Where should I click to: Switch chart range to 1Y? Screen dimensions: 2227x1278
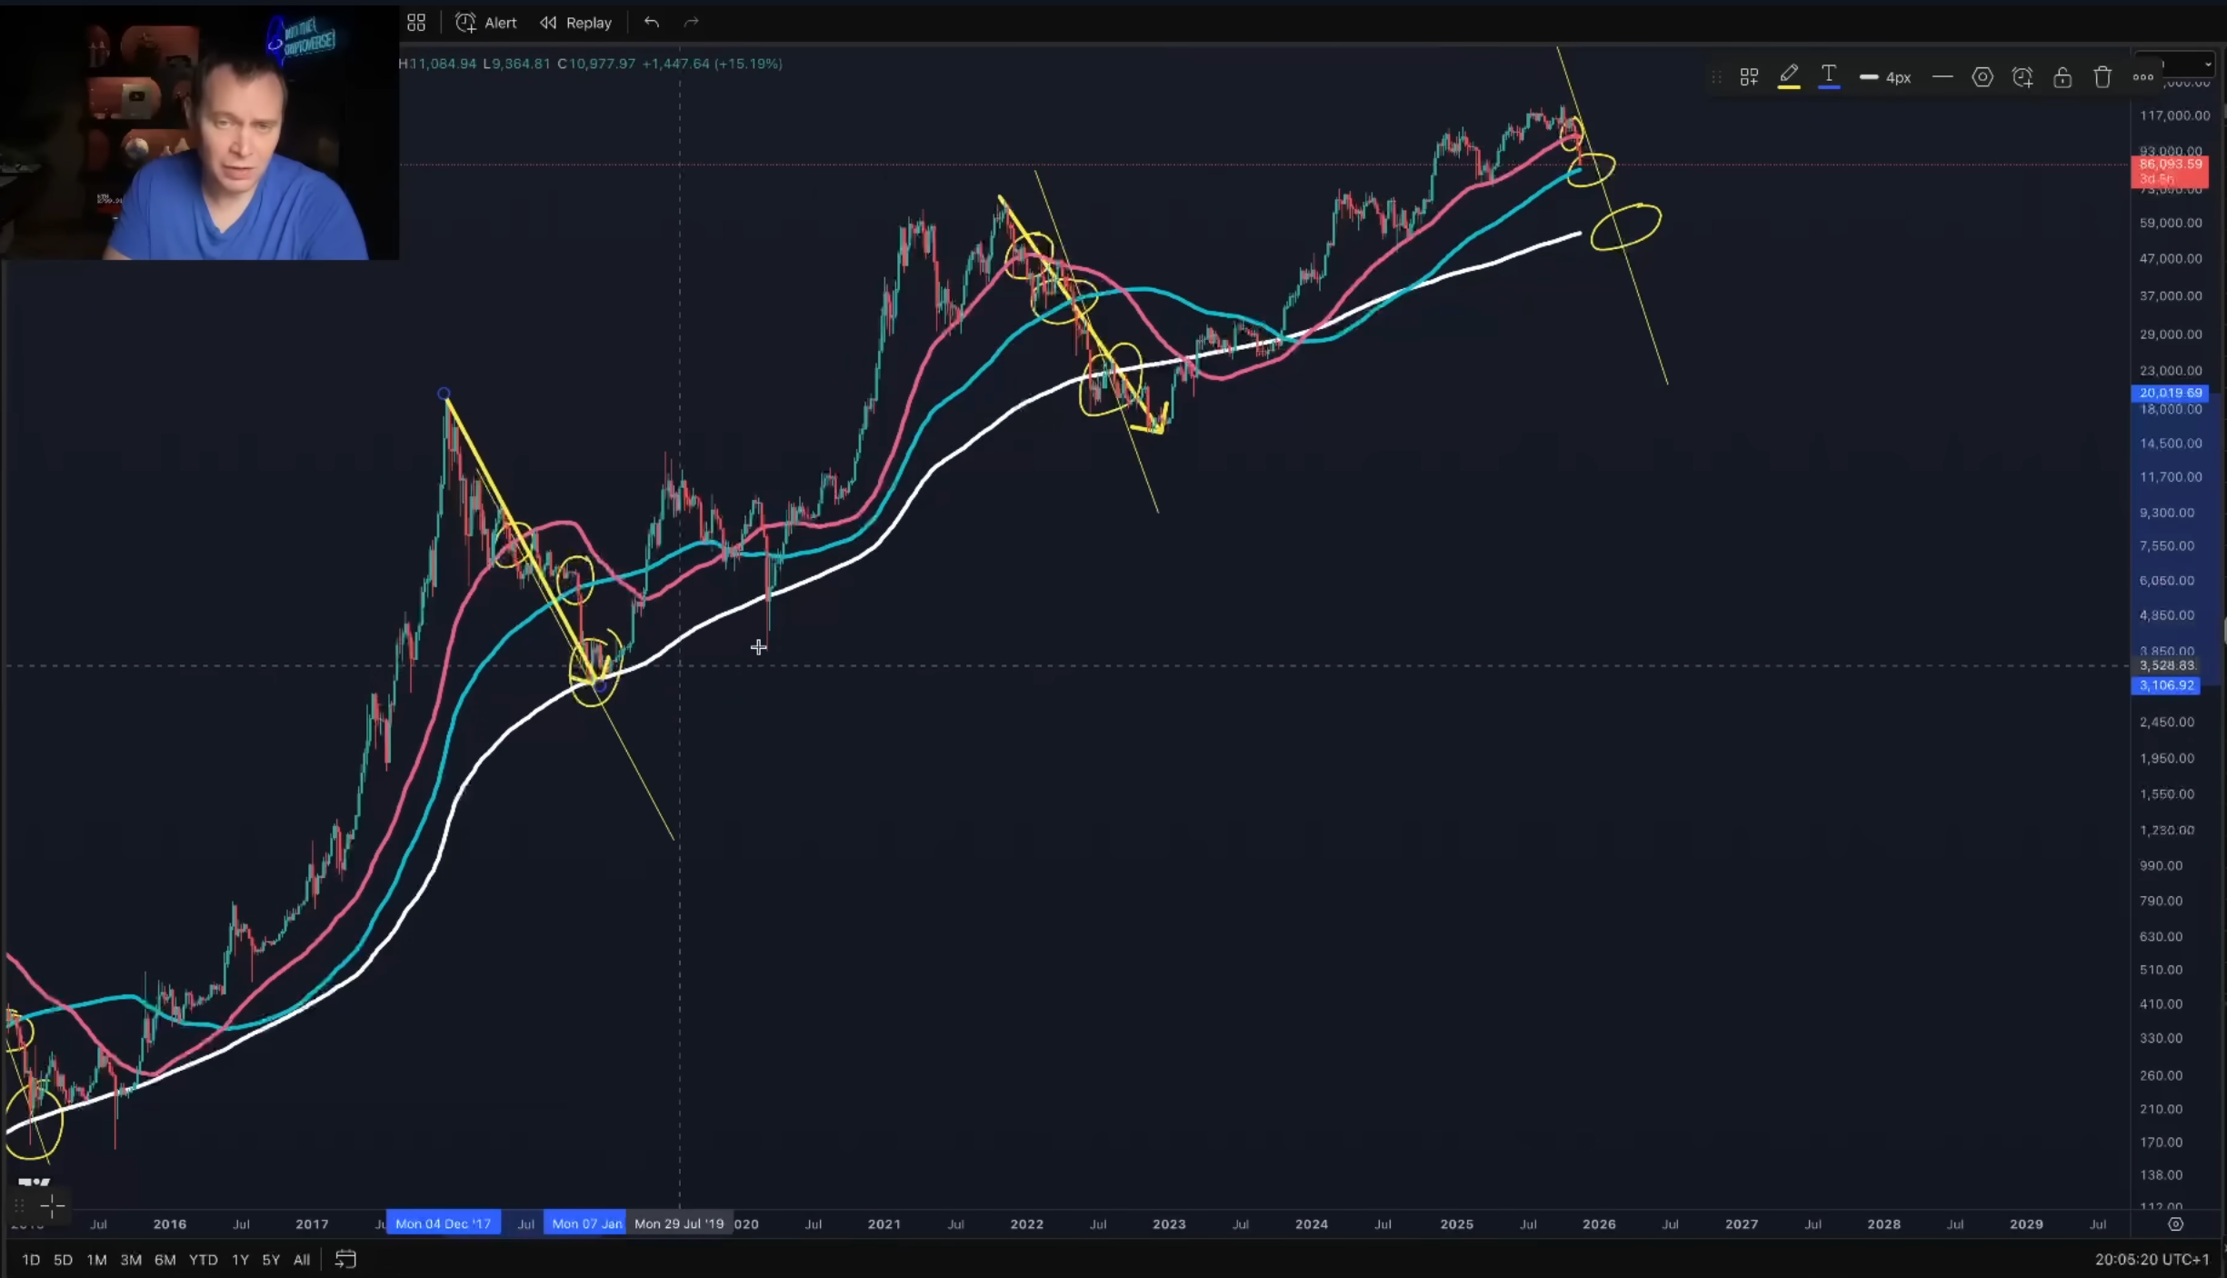(240, 1260)
